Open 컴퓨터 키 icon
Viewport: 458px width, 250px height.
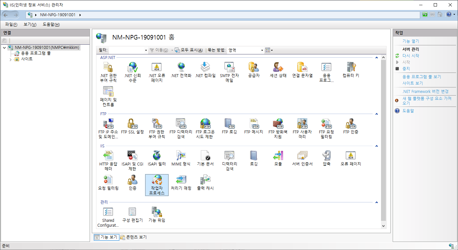click(x=351, y=70)
